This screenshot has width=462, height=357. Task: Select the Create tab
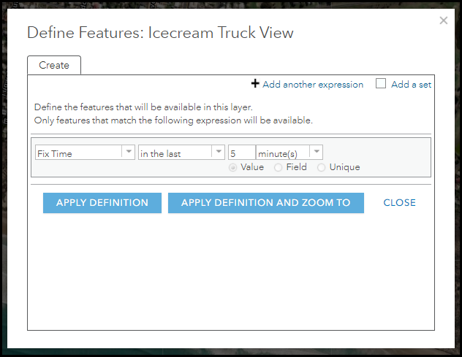coord(54,65)
